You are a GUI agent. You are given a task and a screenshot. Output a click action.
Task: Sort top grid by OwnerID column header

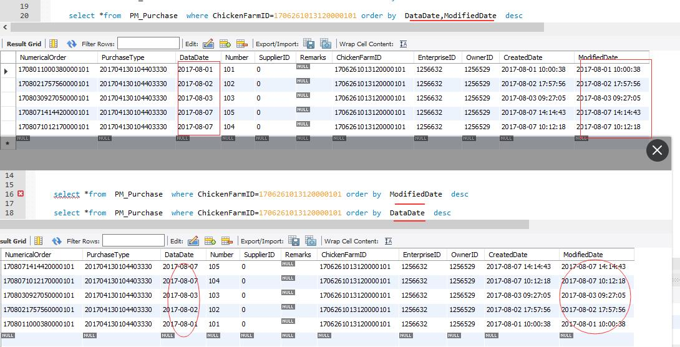(480, 57)
